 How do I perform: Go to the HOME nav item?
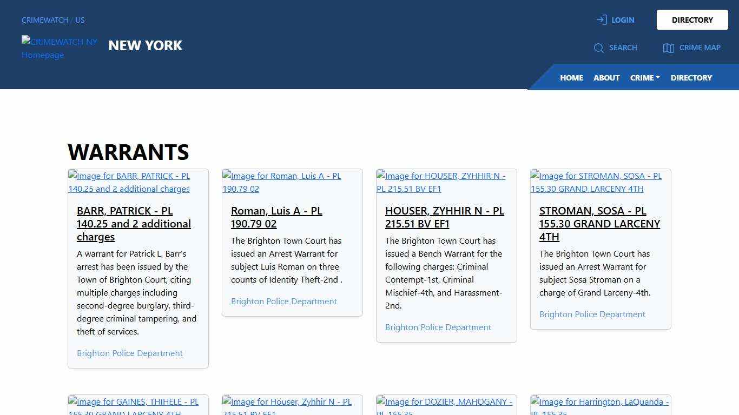pyautogui.click(x=571, y=78)
